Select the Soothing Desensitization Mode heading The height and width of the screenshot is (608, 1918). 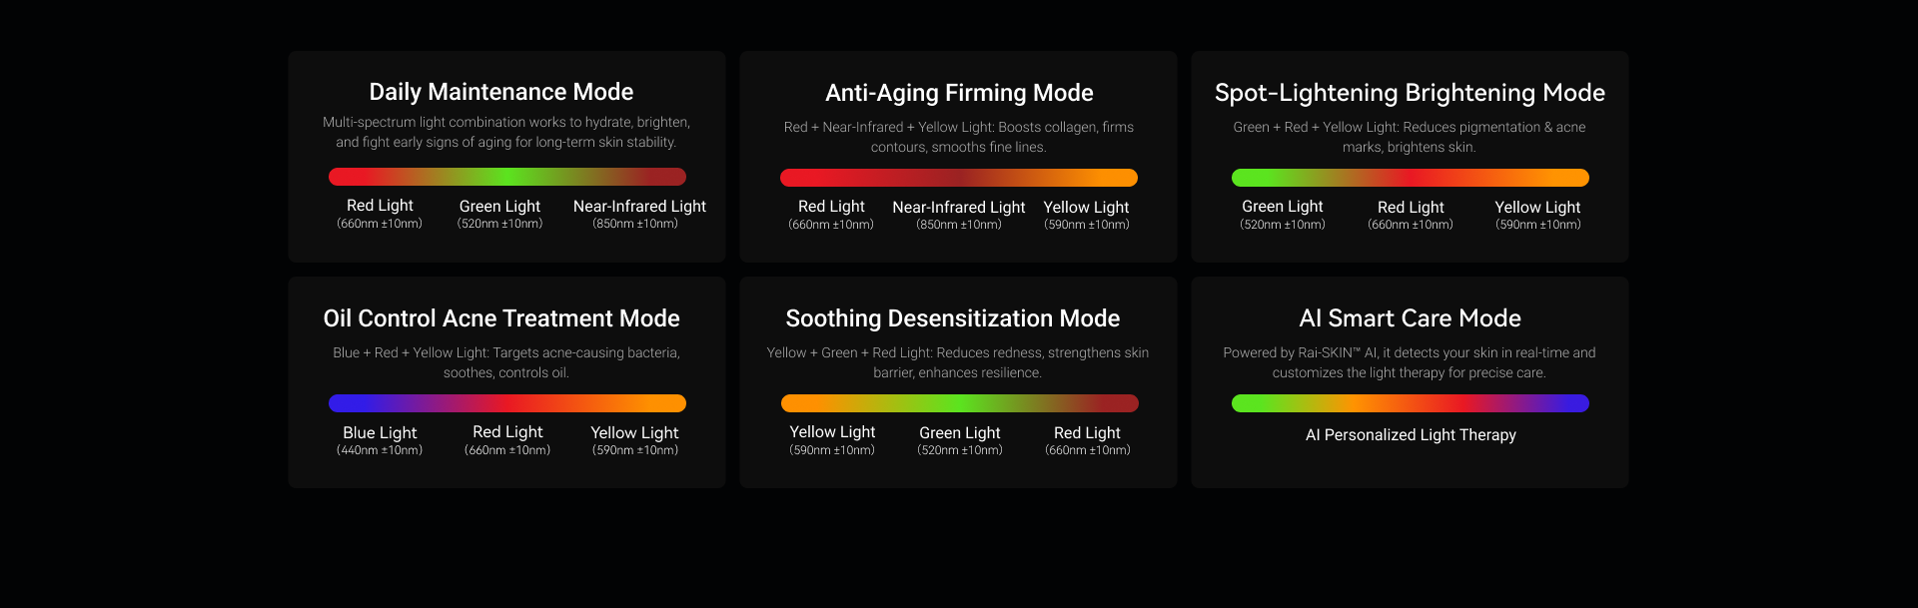952,318
